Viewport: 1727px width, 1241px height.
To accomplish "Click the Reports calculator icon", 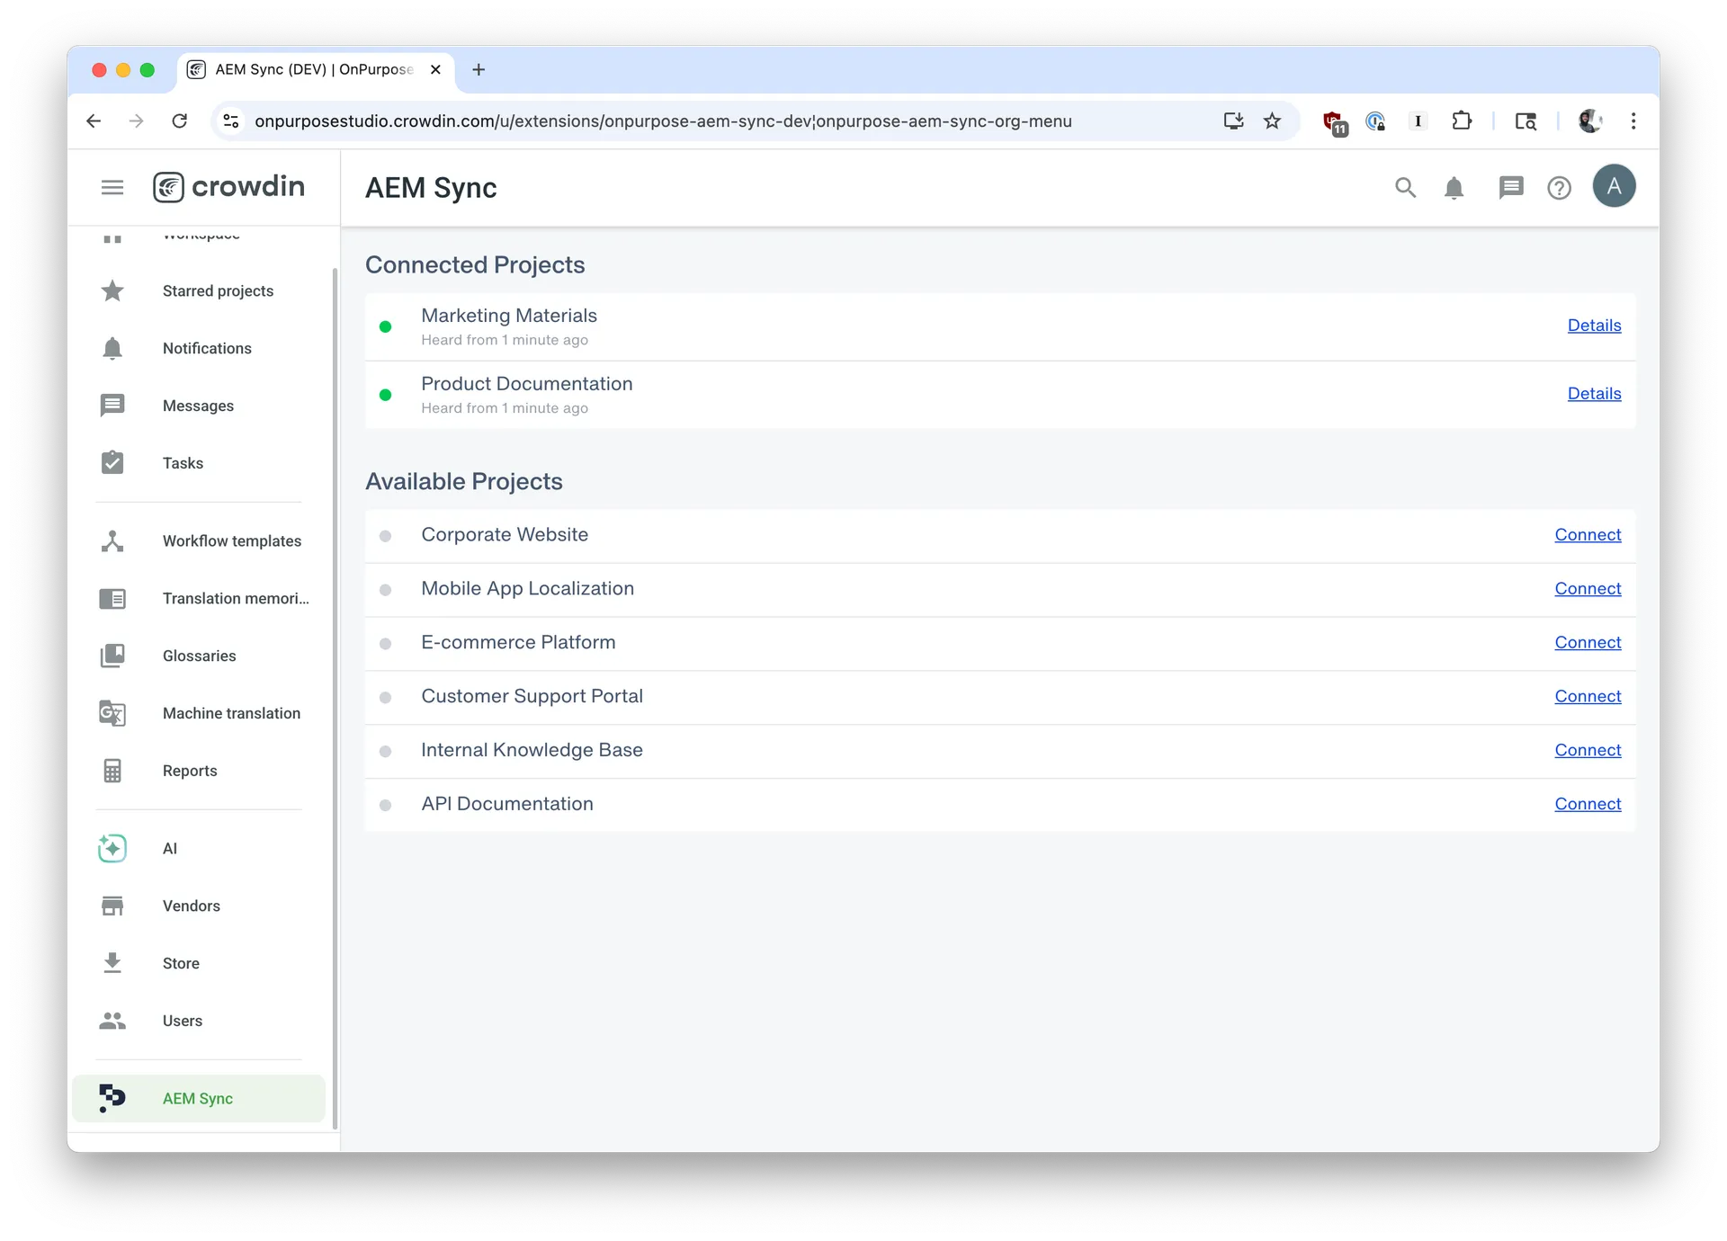I will pos(112,771).
